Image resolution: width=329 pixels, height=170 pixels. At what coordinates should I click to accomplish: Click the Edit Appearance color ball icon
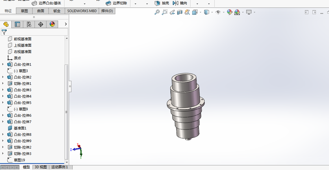point(229,12)
